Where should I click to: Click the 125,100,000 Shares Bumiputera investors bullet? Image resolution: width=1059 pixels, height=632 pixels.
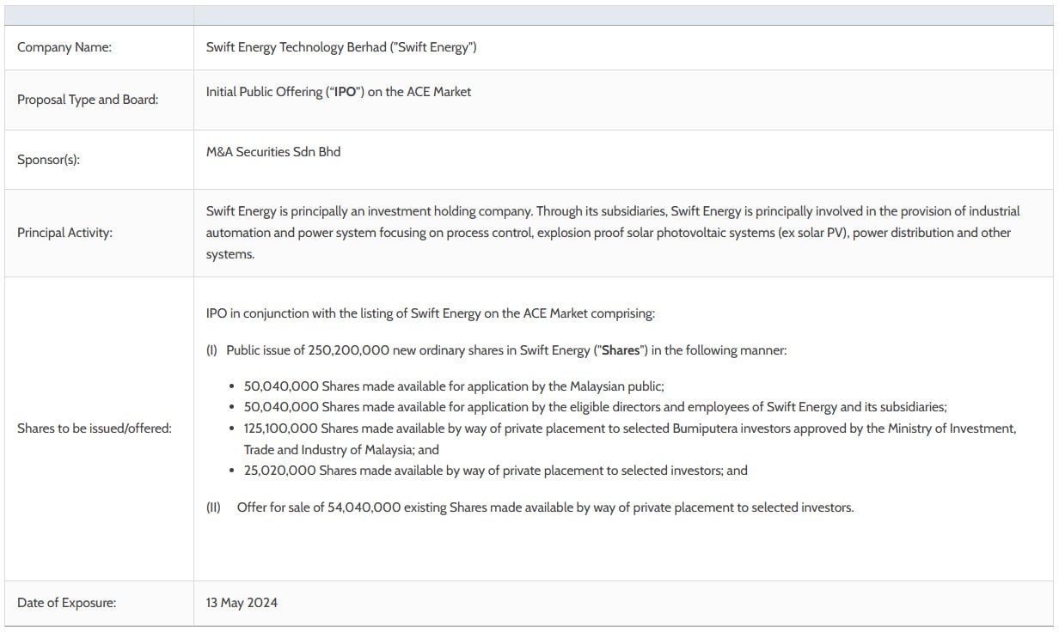point(630,439)
